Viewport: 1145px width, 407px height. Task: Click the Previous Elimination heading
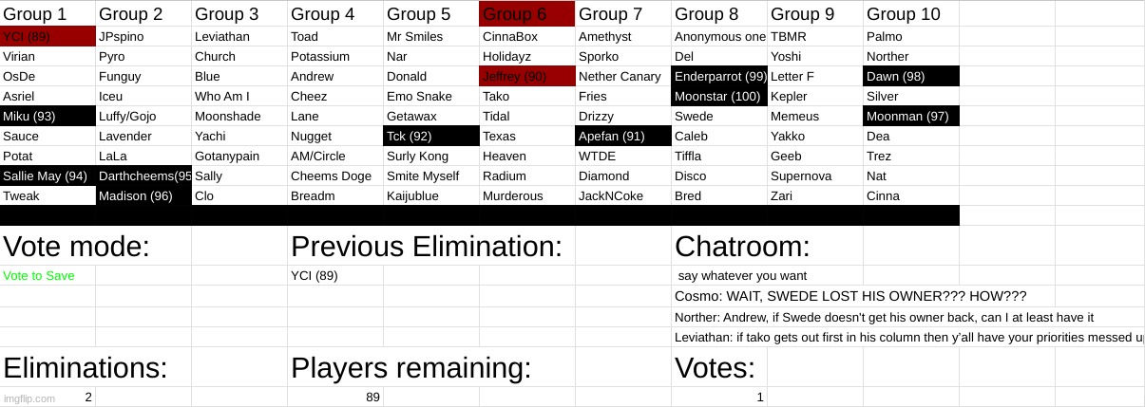(427, 247)
